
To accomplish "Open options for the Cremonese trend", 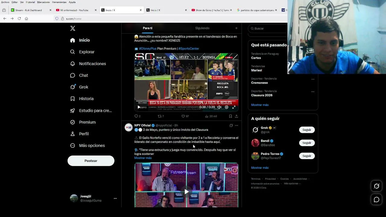I will (313, 79).
